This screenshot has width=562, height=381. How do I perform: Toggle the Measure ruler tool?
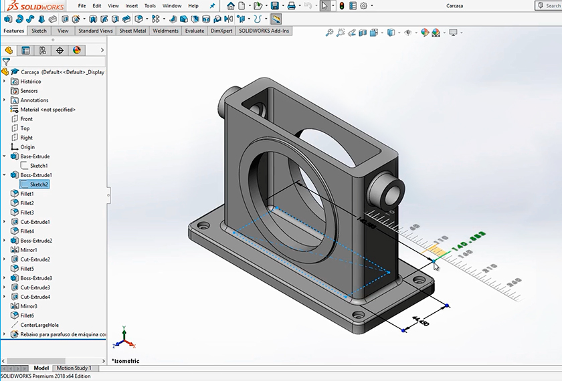276,19
